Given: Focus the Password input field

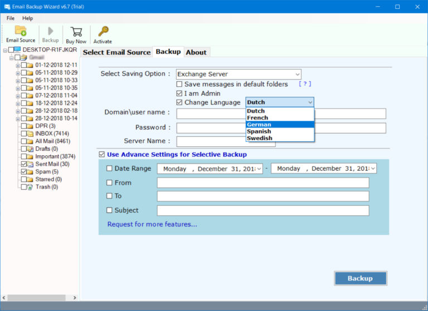Looking at the screenshot, I should coord(281,128).
